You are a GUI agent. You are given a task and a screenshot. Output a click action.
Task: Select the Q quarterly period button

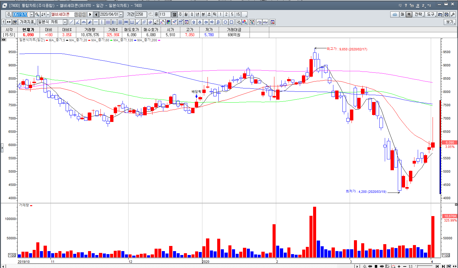[192, 14]
